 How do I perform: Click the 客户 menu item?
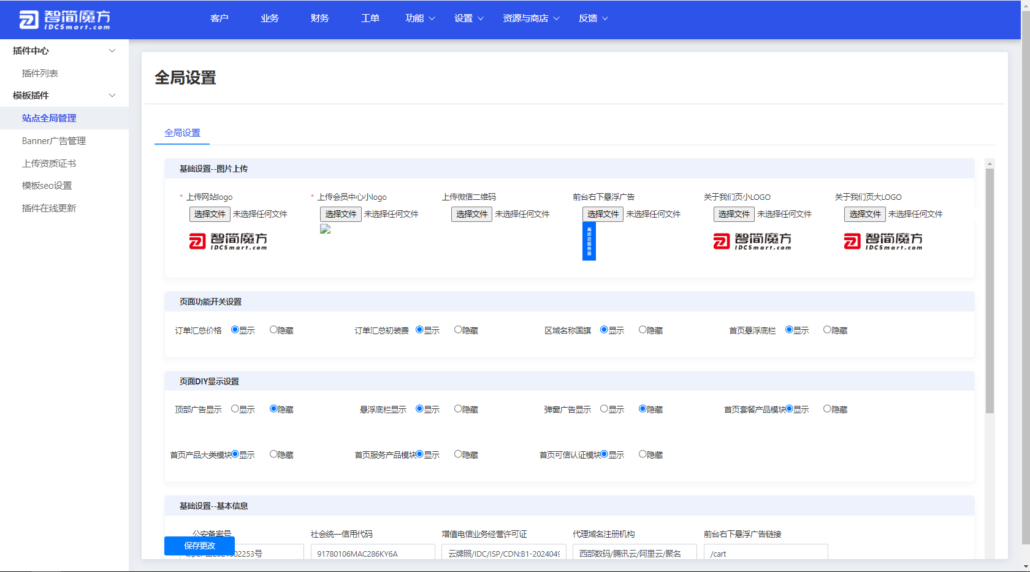click(x=219, y=18)
